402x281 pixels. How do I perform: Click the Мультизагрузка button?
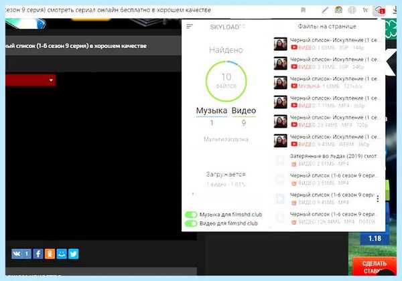[226, 139]
